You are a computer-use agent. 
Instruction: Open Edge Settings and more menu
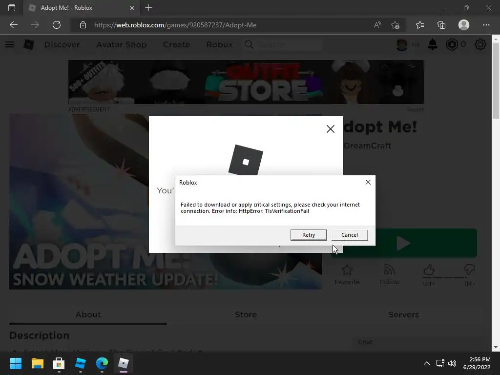[x=486, y=25]
